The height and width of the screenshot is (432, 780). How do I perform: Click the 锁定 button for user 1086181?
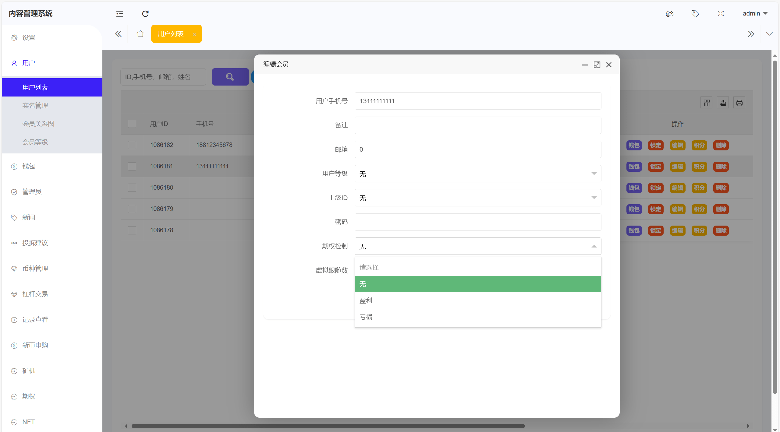(x=655, y=167)
